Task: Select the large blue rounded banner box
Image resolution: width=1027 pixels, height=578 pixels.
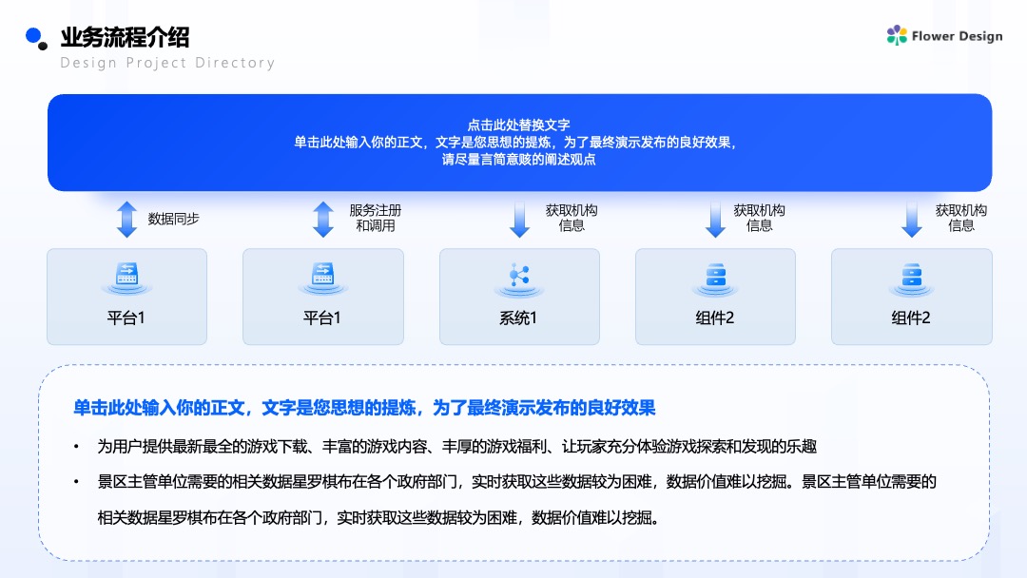Action: click(519, 143)
